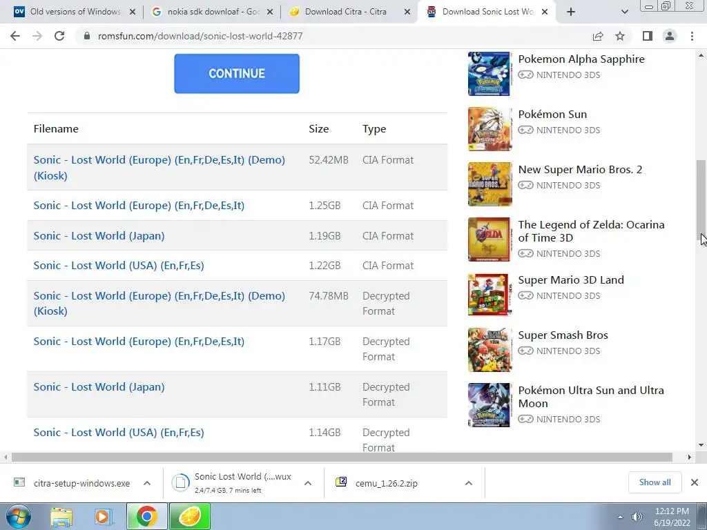Click the browser forward arrow
707x530 pixels.
37,36
